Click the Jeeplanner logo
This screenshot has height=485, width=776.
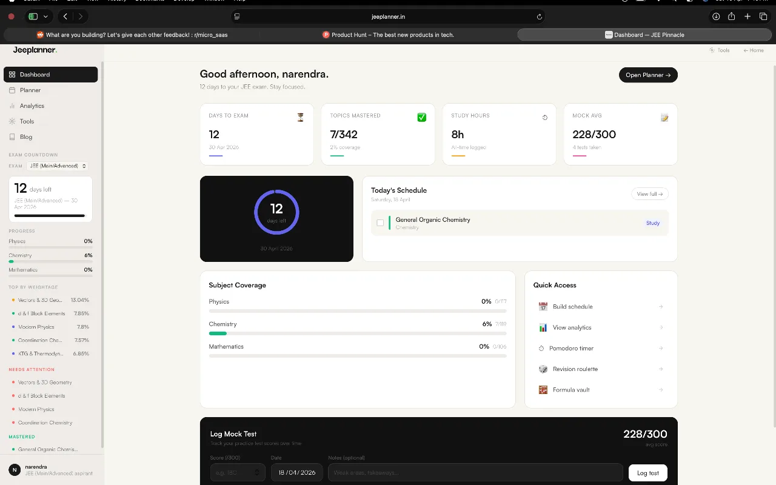(x=35, y=50)
